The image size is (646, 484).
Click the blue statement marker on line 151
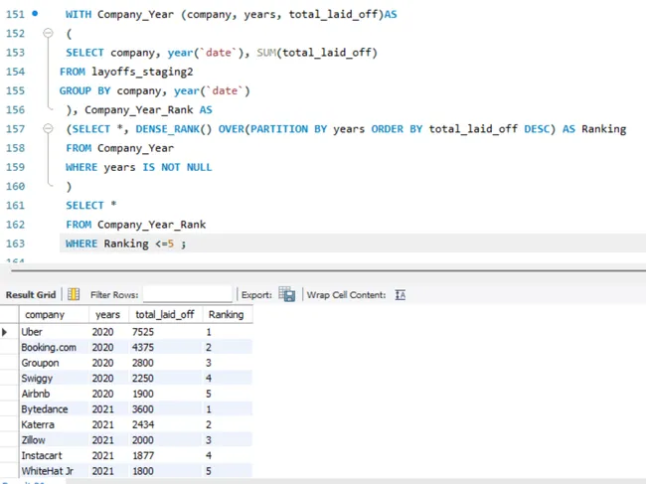35,14
